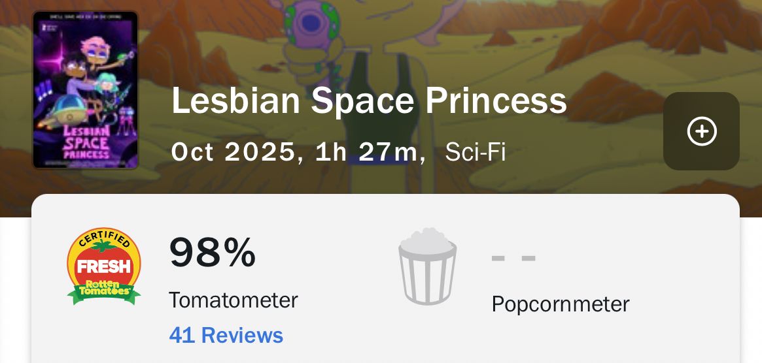Click the Popcornmeter label
This screenshot has width=762, height=363.
(x=561, y=304)
